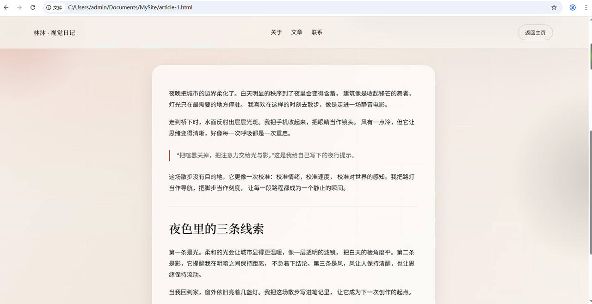Click the paragraph beginning 夜晚把城市的边界柔化了
Image resolution: width=592 pixels, height=304 pixels.
(x=293, y=99)
